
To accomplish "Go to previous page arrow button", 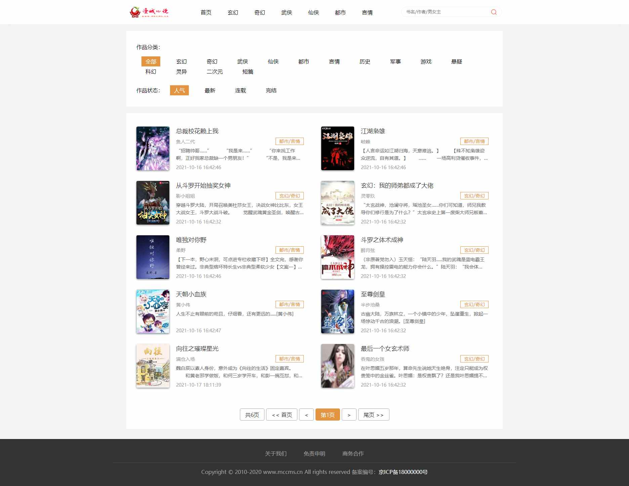I will [x=306, y=415].
